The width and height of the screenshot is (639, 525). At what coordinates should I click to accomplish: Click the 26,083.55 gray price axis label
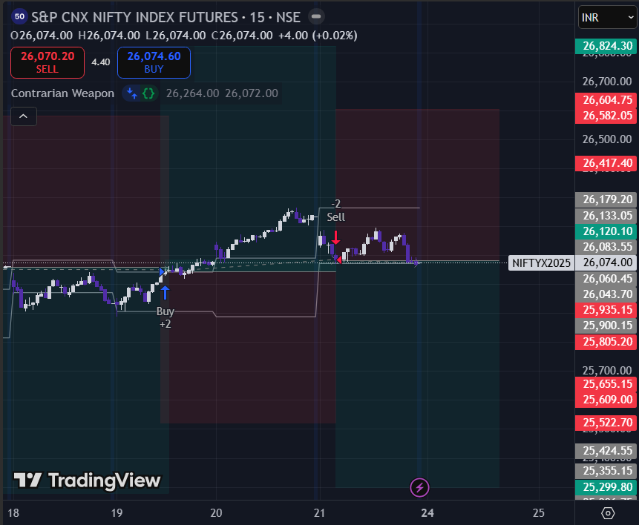point(607,247)
